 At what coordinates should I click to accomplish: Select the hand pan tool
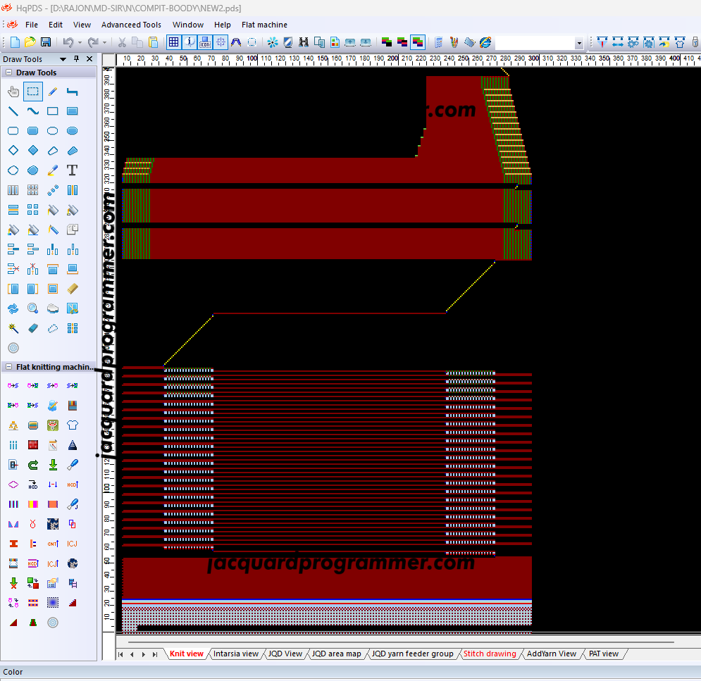point(13,92)
